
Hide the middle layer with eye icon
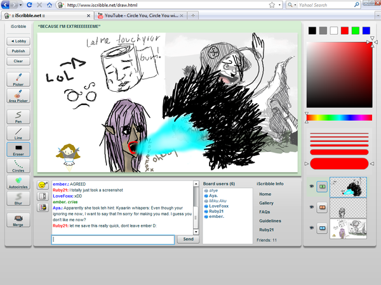[312, 207]
